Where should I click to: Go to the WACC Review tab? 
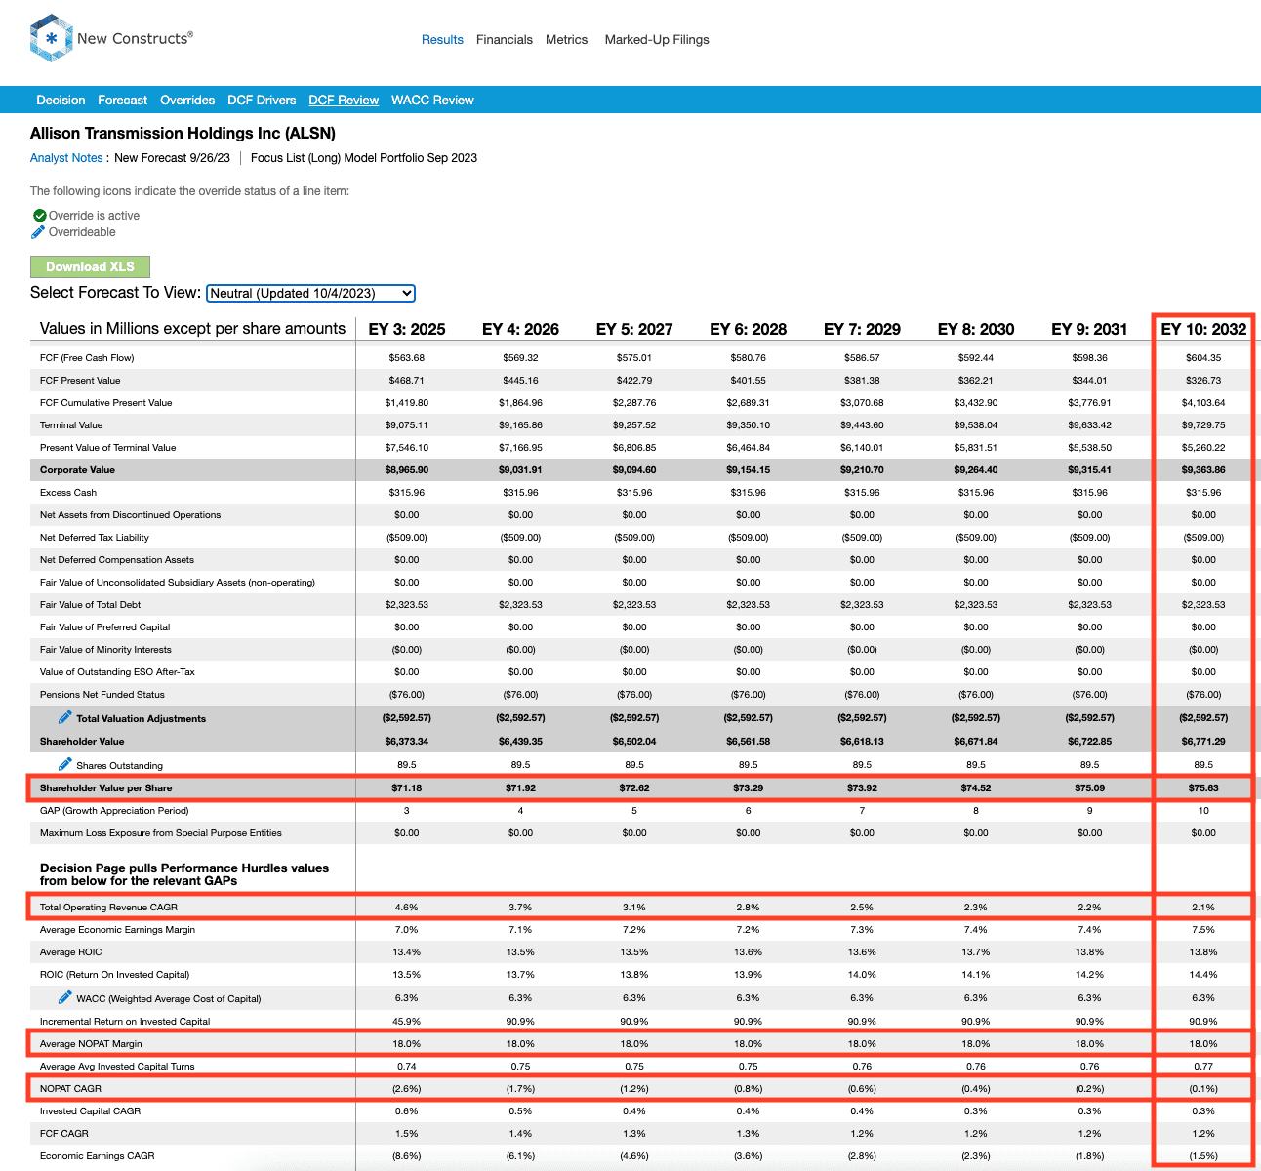click(432, 101)
